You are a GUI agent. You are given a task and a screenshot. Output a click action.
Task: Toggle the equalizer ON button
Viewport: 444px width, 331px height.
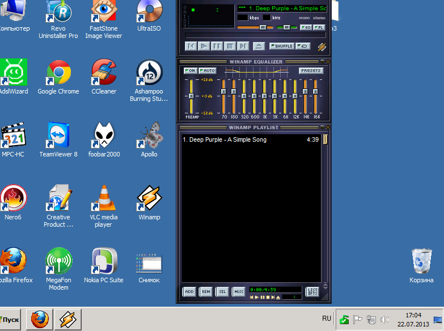191,70
